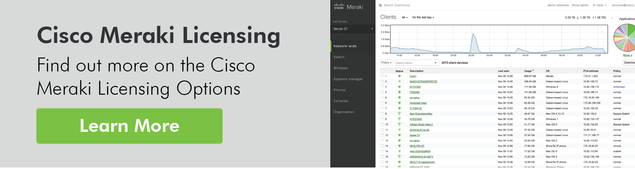Click the Usage column sort arrow

[x=533, y=71]
